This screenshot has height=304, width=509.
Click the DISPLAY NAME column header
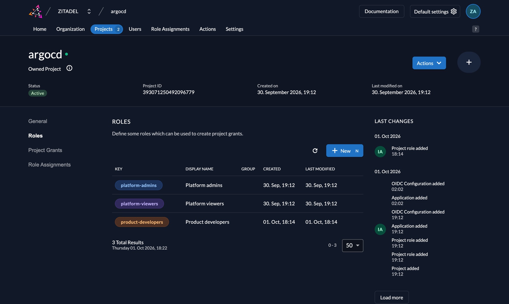199,169
